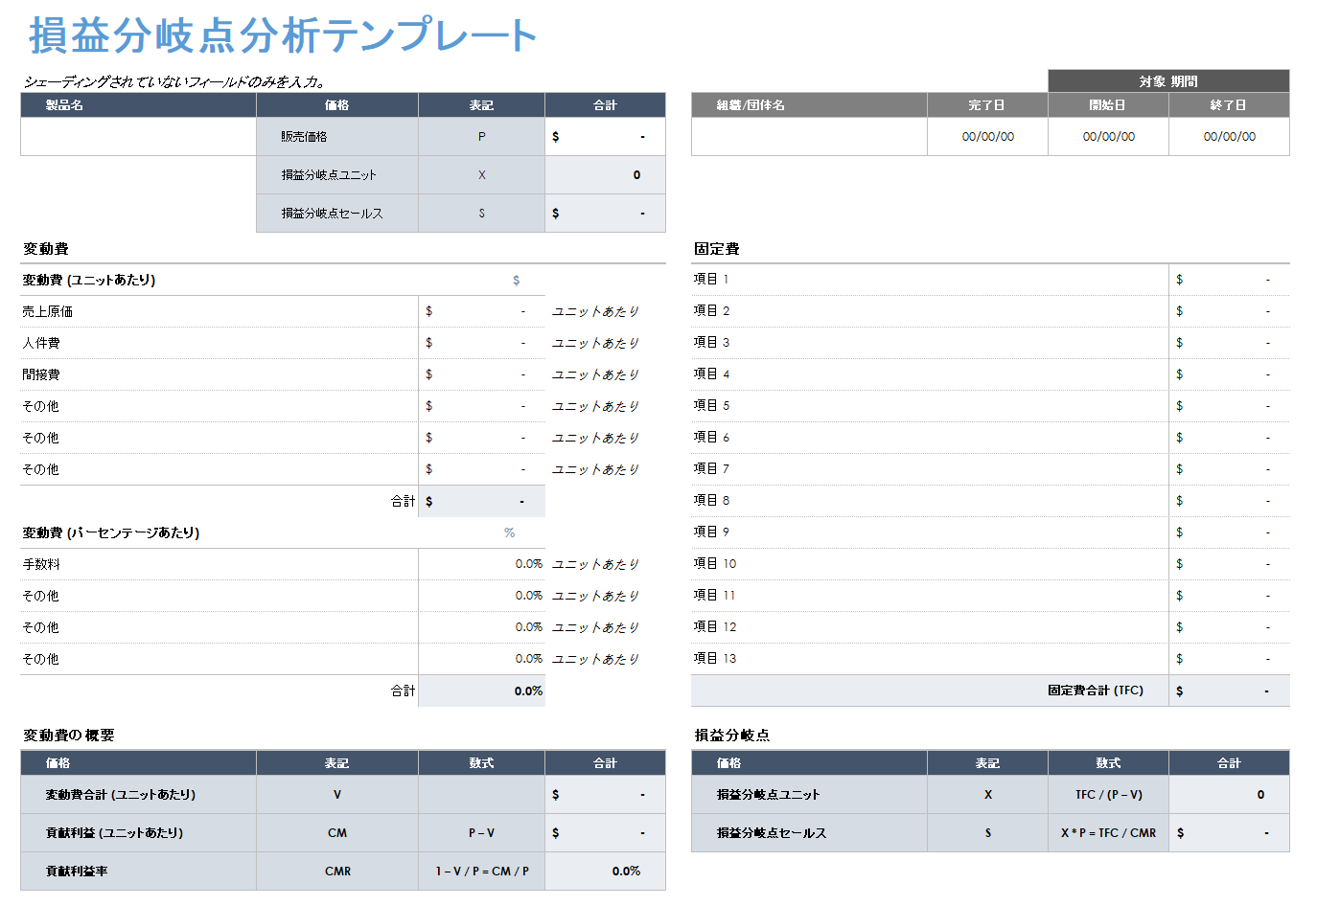The height and width of the screenshot is (906, 1317).
Task: Click the empty product name cell under 製品名
Action: pos(138,136)
